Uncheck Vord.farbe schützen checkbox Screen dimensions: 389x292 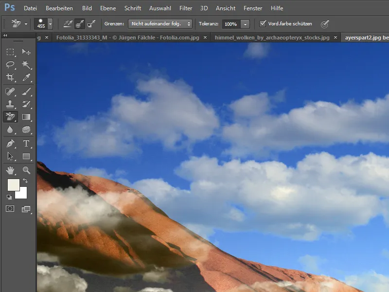(x=263, y=23)
